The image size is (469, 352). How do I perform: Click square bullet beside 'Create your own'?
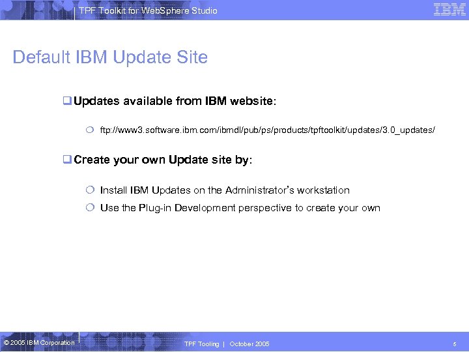coord(67,159)
